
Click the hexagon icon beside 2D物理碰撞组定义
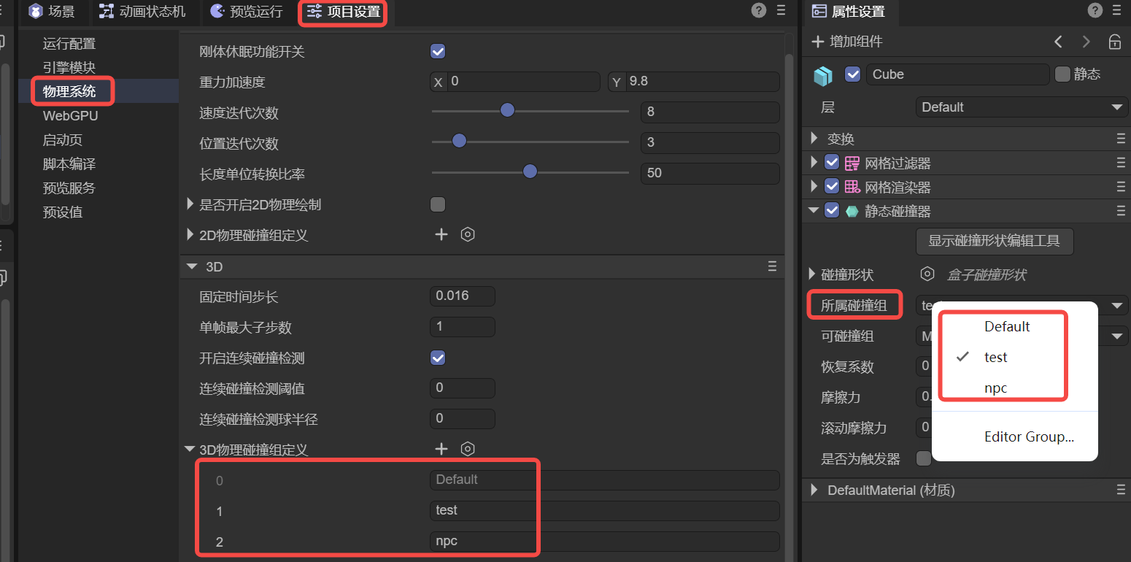click(468, 234)
